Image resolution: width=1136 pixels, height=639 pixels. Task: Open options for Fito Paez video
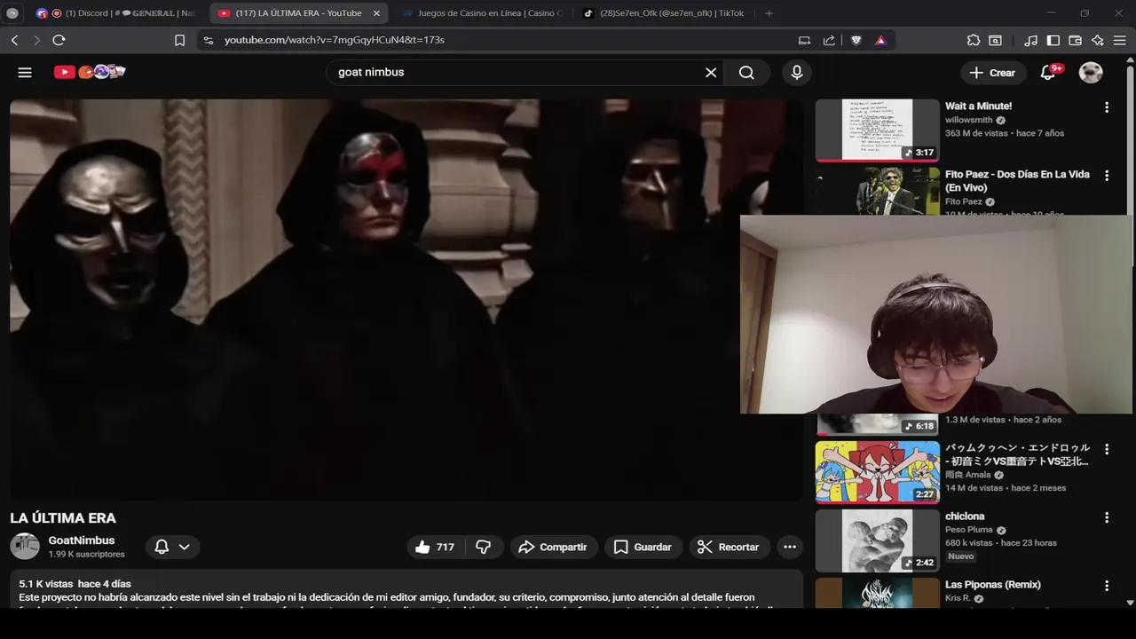1107,176
